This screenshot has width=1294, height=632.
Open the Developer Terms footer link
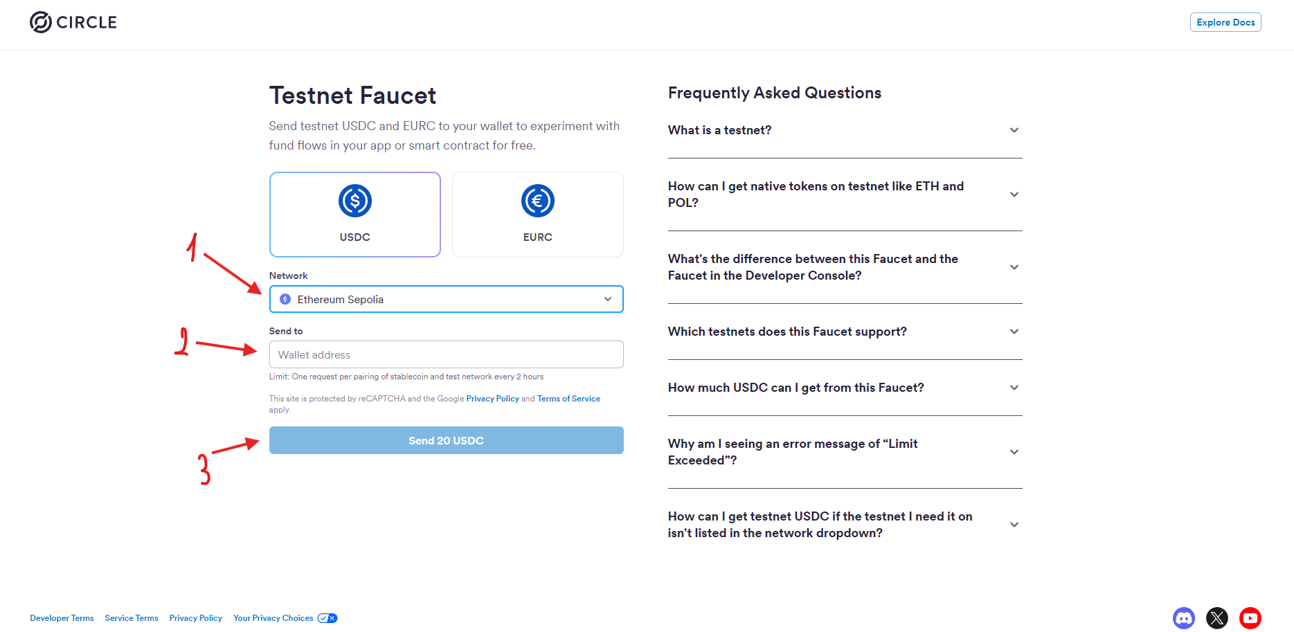click(62, 618)
